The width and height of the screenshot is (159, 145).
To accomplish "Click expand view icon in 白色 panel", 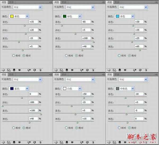I will [x=61, y=142].
